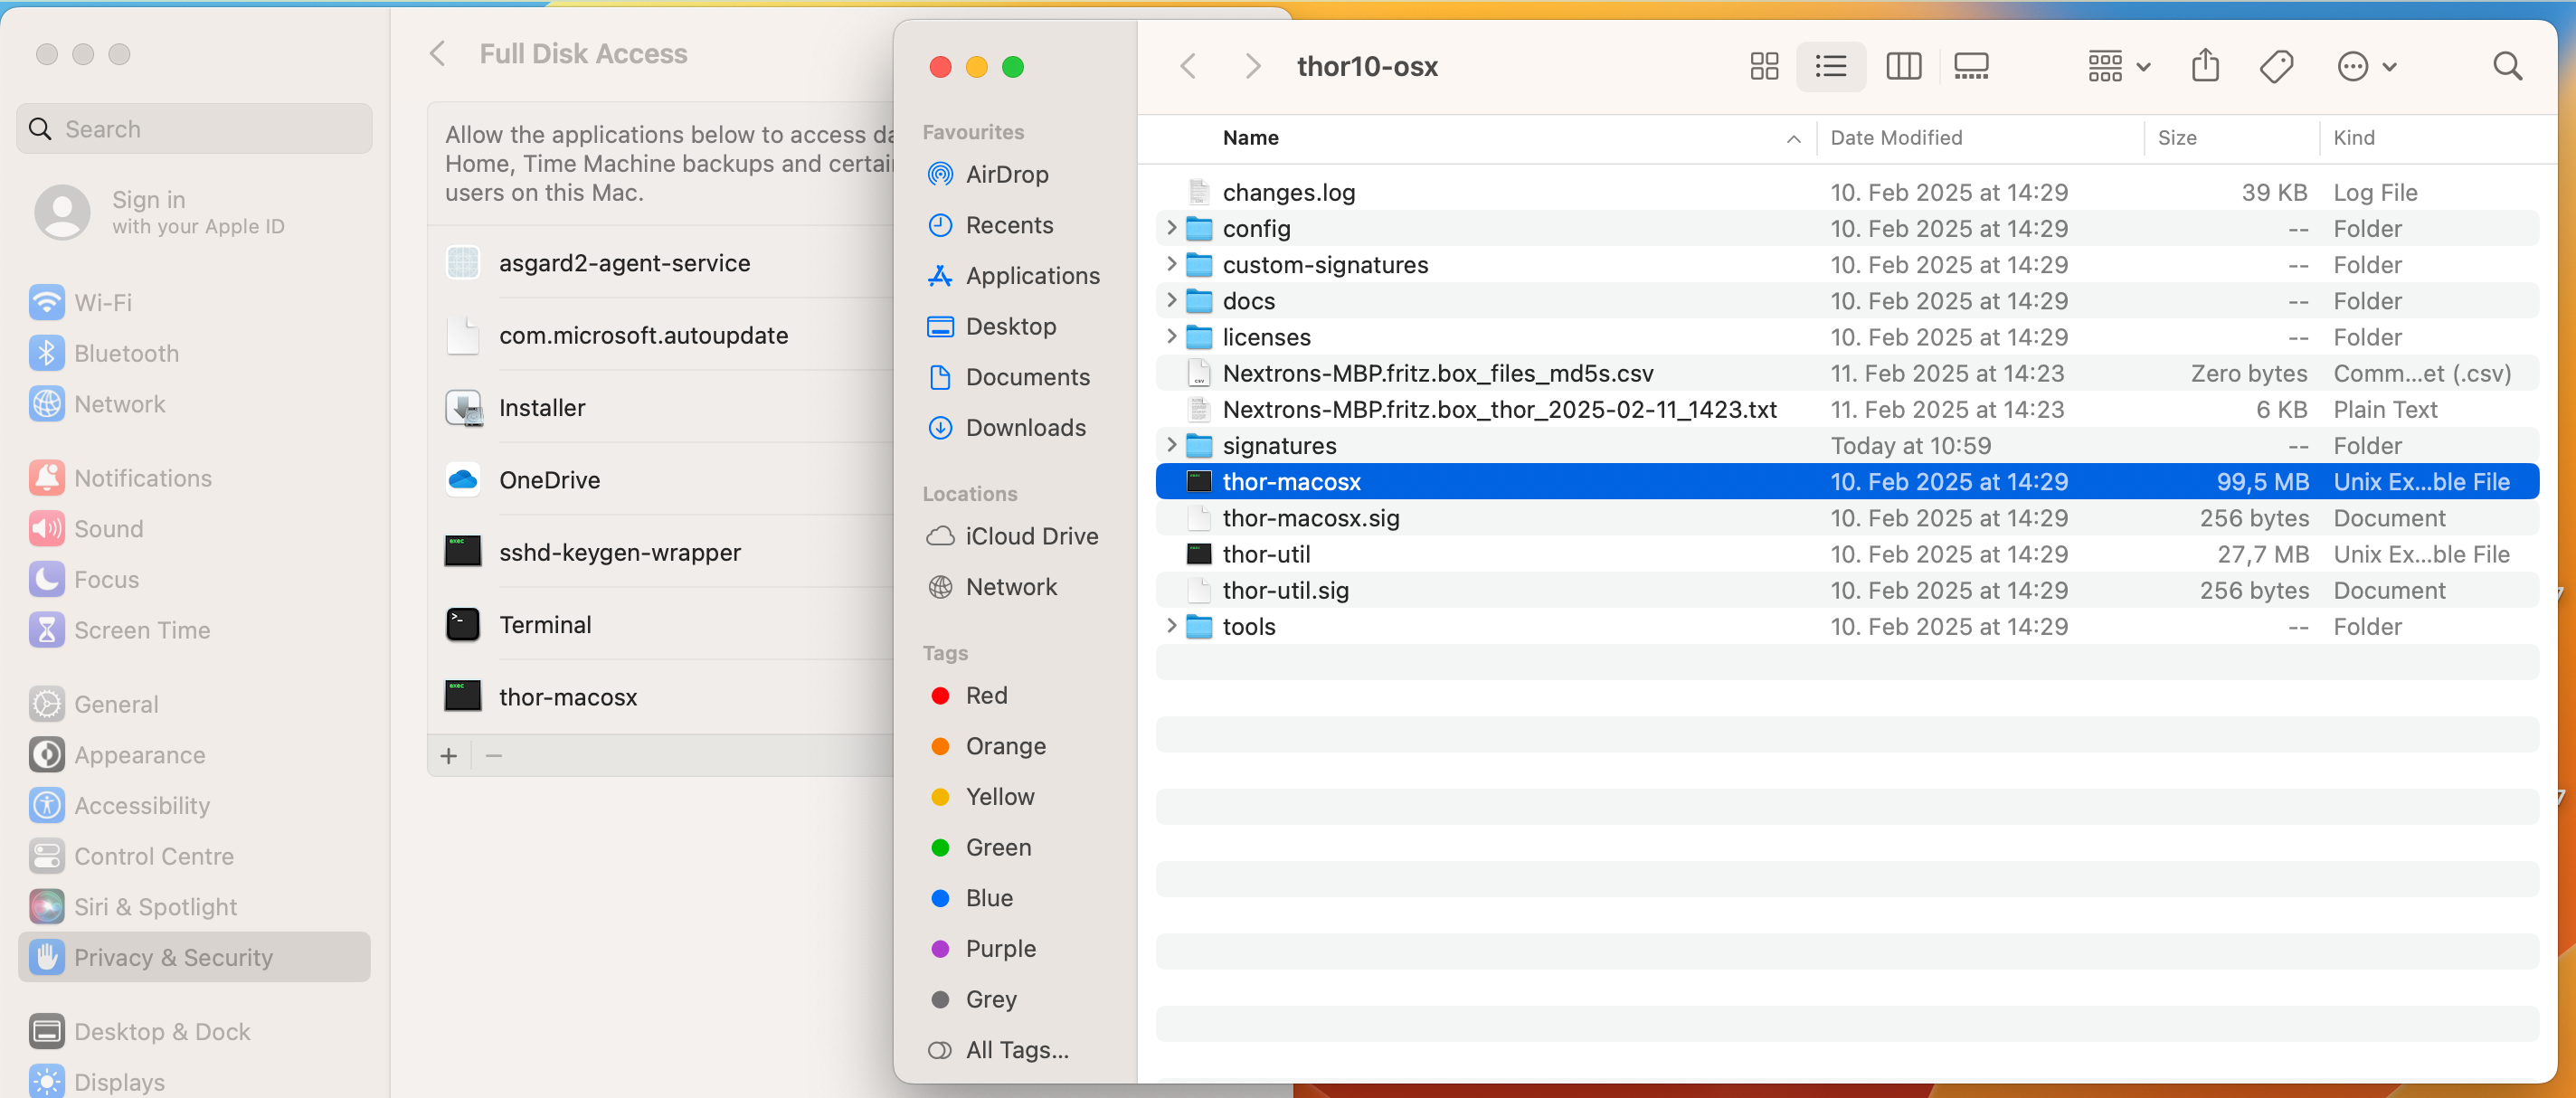Open the group-by options dropdown
The width and height of the screenshot is (2576, 1098).
click(x=2118, y=67)
